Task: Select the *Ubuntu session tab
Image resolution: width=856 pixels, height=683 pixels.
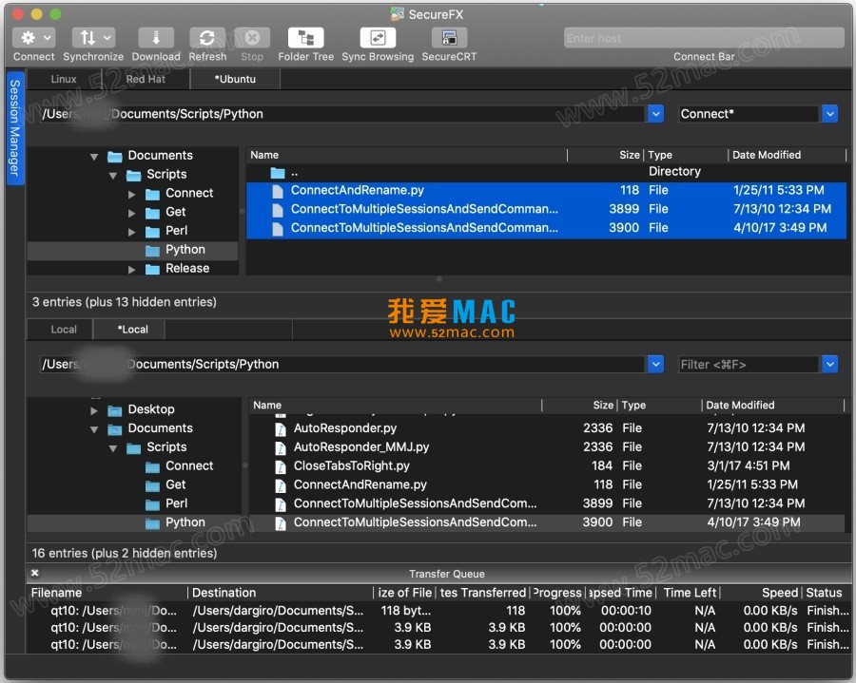Action: coord(235,79)
